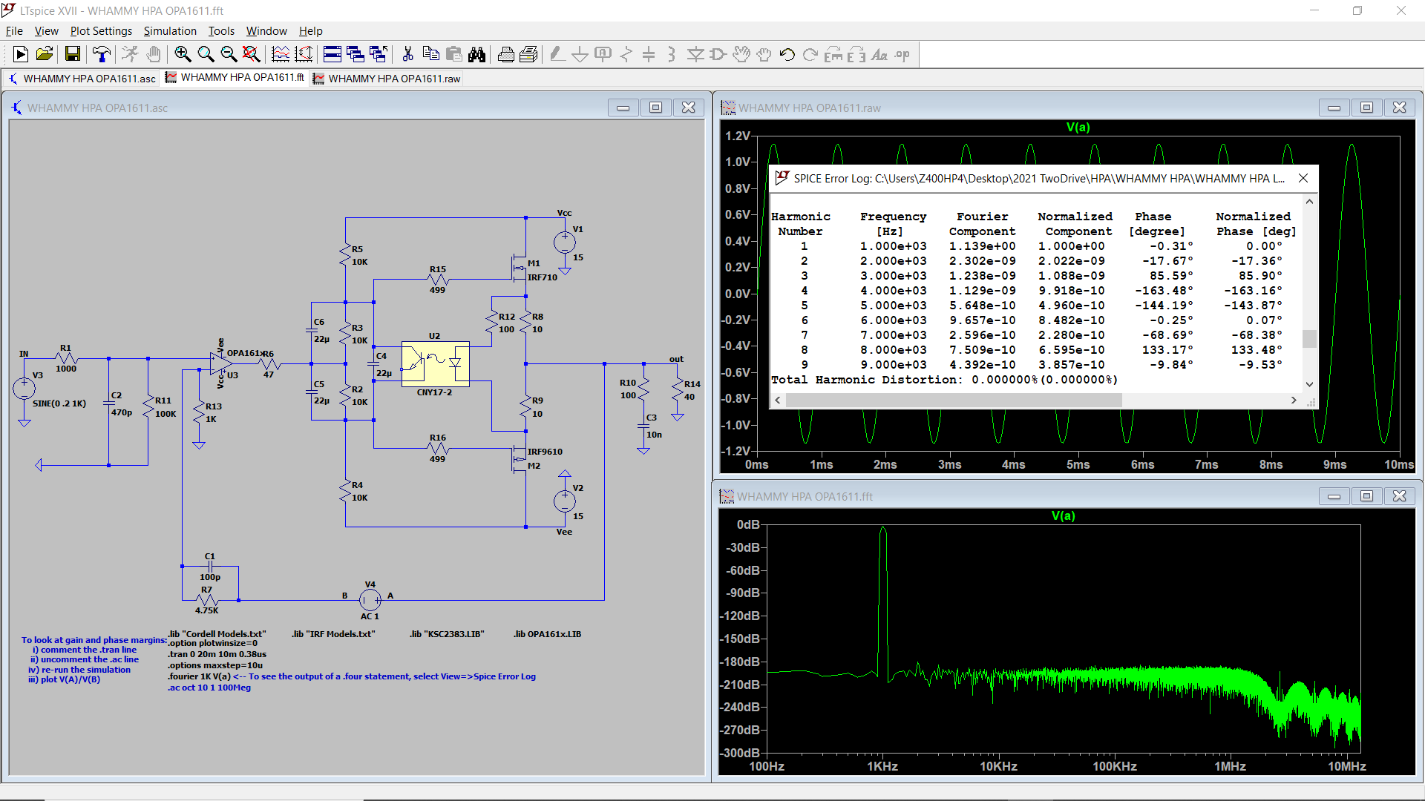Select the Move hand tool
This screenshot has width=1425, height=801.
tap(741, 54)
